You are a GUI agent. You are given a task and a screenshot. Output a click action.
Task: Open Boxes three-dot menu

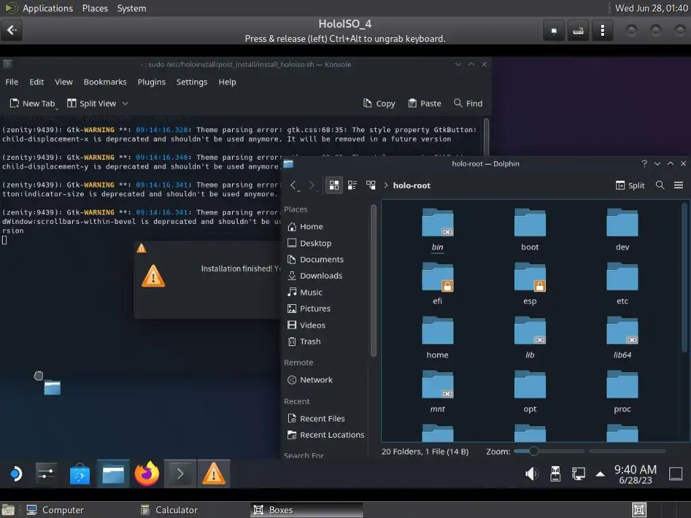coord(602,30)
